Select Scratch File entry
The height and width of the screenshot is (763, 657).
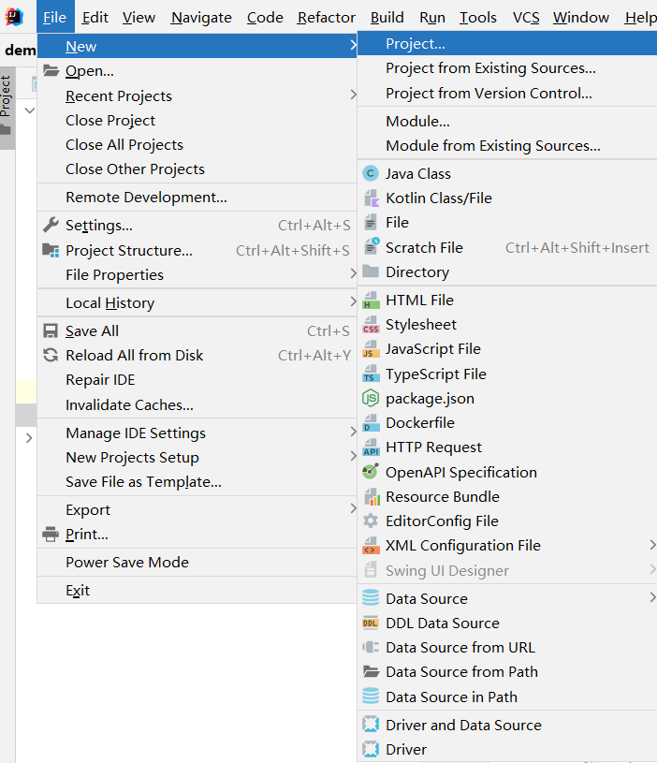pos(424,248)
